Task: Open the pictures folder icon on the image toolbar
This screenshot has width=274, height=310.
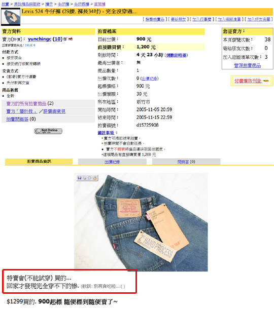Action: pos(95,178)
